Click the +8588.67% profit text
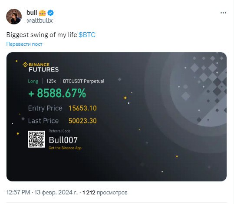Image resolution: width=234 pixels, height=204 pixels. point(57,93)
